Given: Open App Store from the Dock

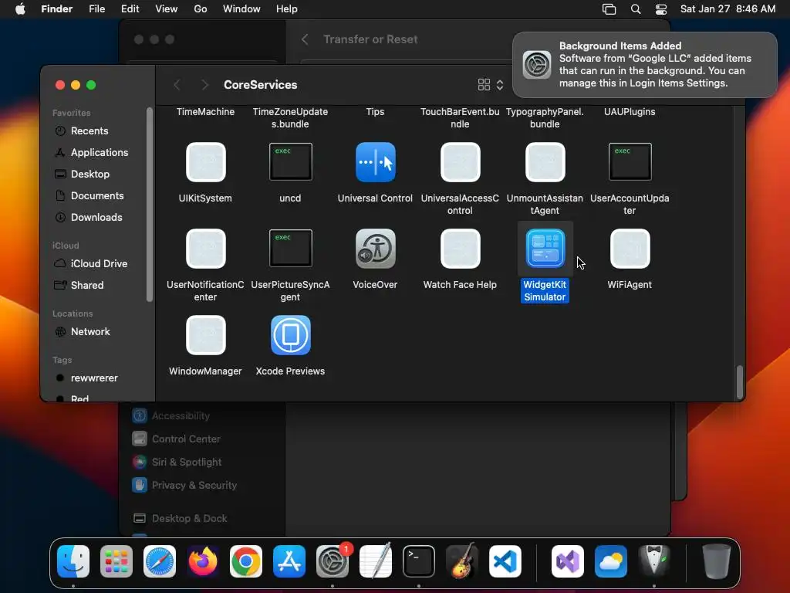Looking at the screenshot, I should coord(289,561).
